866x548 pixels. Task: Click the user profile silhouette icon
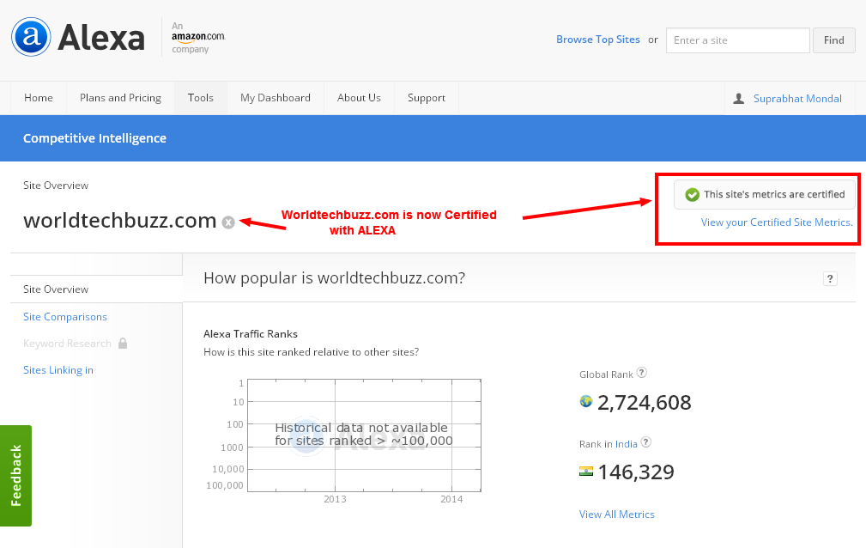738,99
